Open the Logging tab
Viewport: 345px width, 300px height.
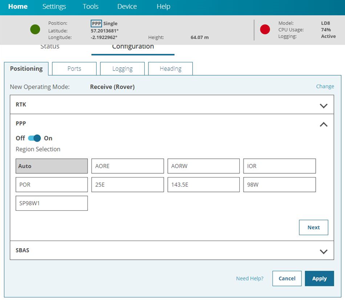tap(122, 69)
